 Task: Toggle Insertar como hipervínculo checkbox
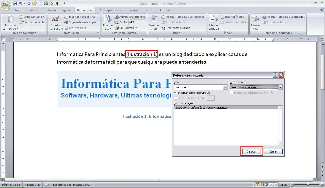(x=175, y=93)
